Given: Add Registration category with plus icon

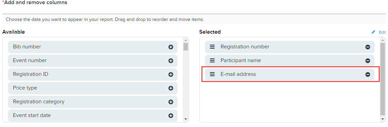Looking at the screenshot, I should click(171, 102).
